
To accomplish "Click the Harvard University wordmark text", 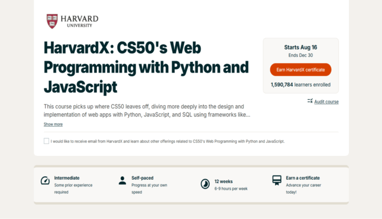I will click(79, 21).
